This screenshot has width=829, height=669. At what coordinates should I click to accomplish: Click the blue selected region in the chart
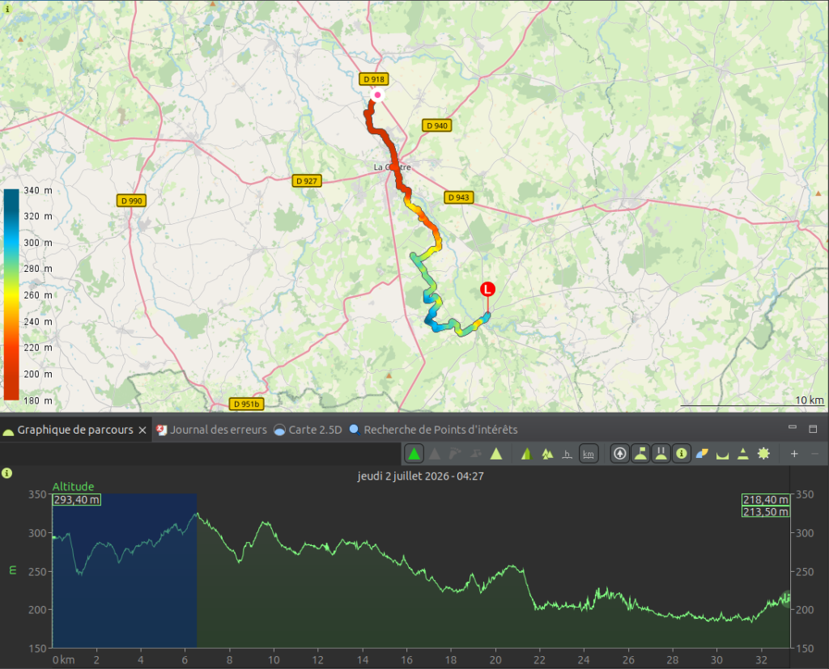pos(124,570)
